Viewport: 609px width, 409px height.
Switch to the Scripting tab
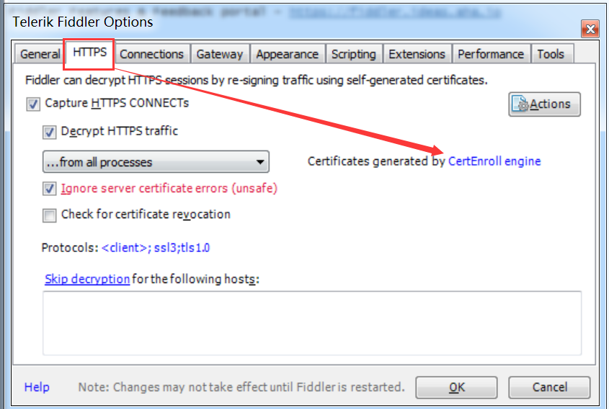point(353,54)
